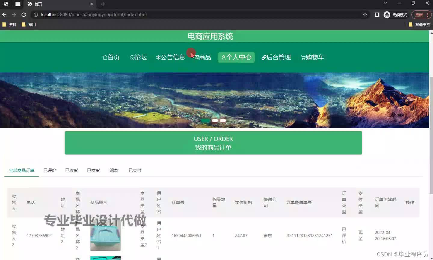Viewport: 433px width, 260px height.
Task: Select the first green carousel indicator
Action: pyautogui.click(x=205, y=120)
